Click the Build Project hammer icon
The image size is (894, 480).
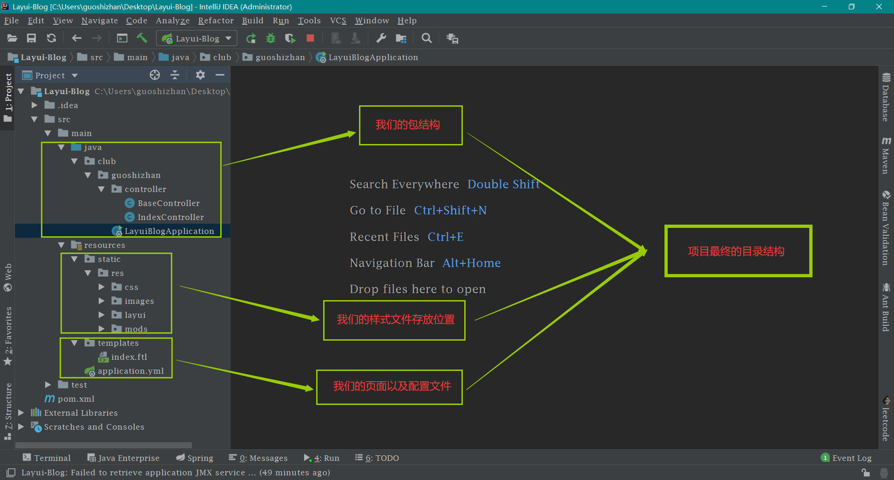click(x=142, y=38)
